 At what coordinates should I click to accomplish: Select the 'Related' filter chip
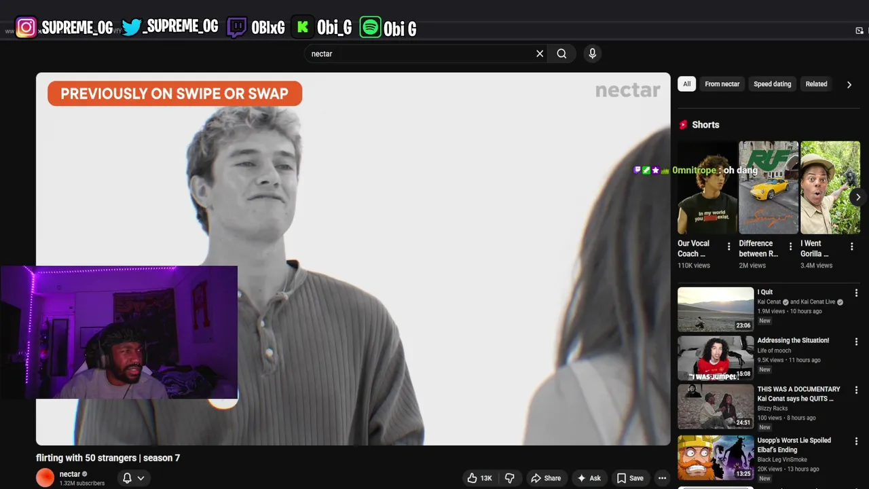(x=816, y=84)
